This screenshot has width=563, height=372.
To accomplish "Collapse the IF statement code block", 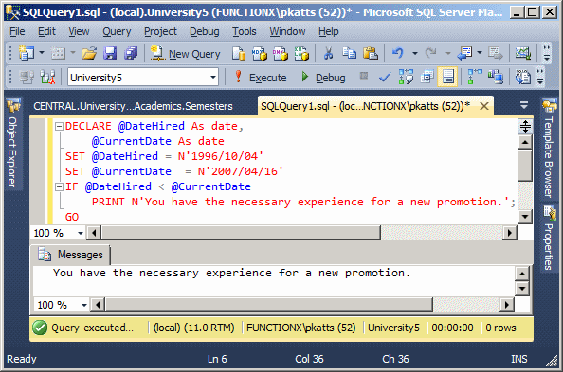I will [x=59, y=186].
